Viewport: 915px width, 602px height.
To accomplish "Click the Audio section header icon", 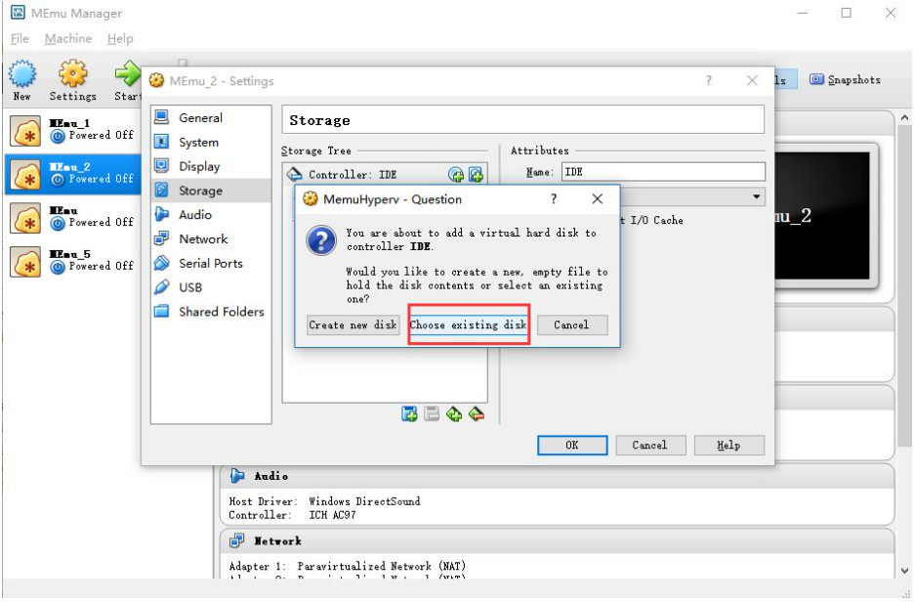I will (237, 476).
